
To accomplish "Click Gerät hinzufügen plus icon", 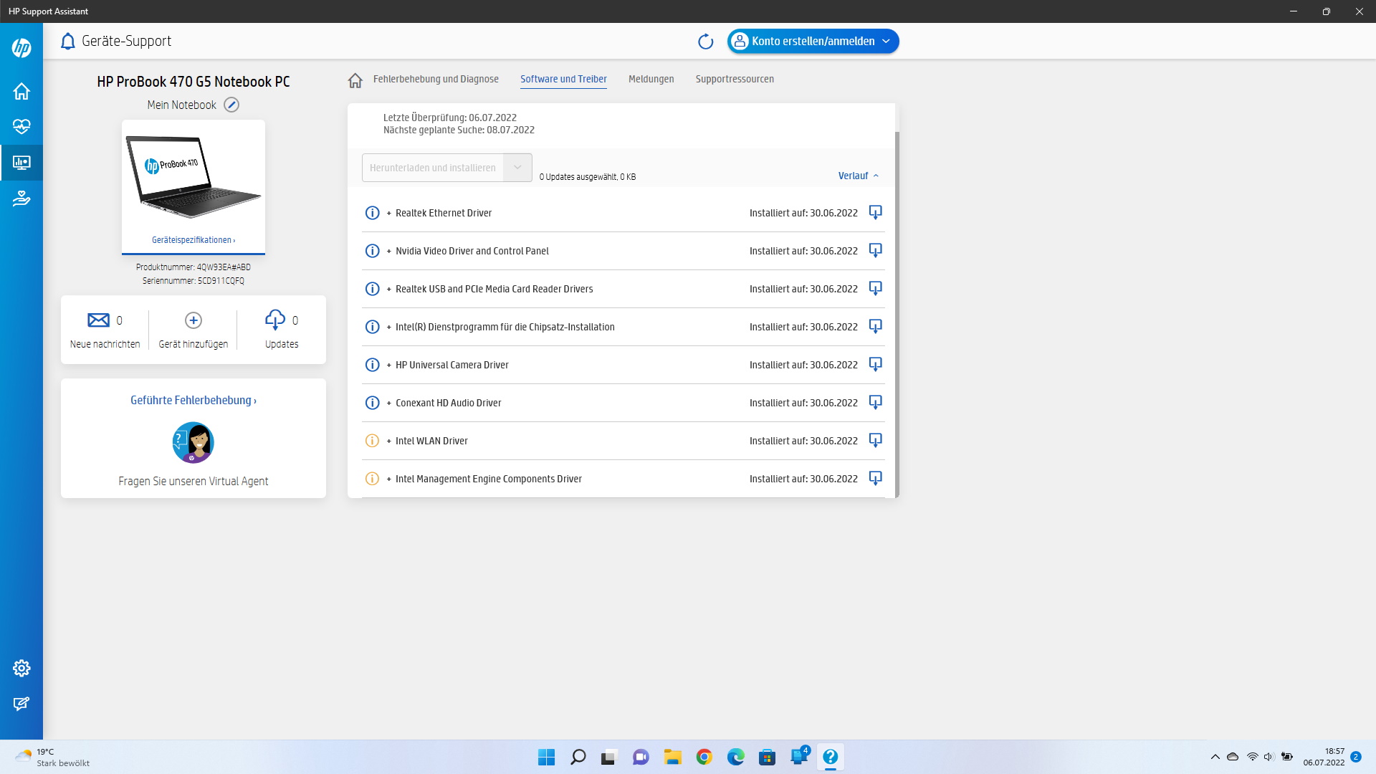I will (x=193, y=320).
